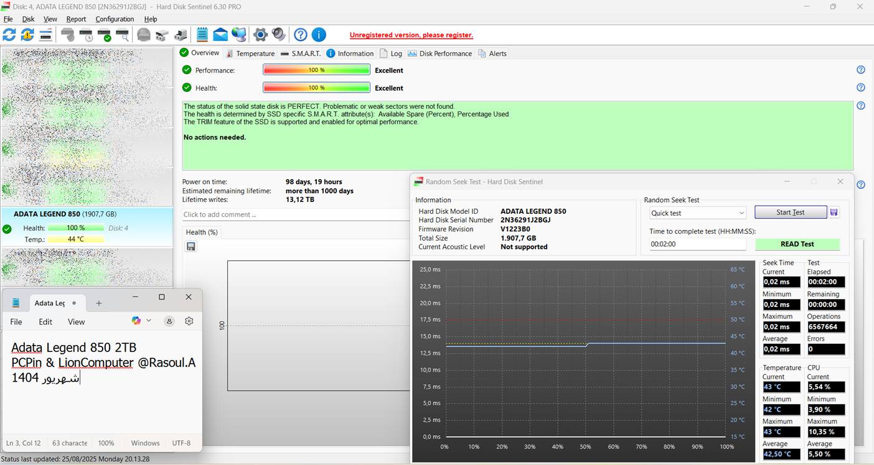Open Notepad Edit menu
This screenshot has height=465, width=874.
point(45,321)
